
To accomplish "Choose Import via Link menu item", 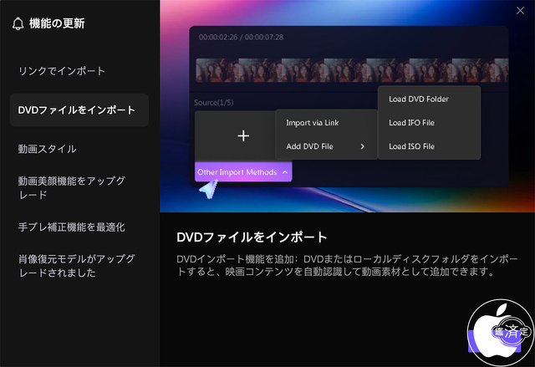I will click(x=312, y=123).
